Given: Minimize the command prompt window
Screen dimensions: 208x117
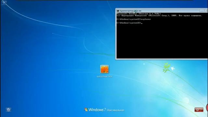Looking at the screenshot, I should (x=201, y=11).
